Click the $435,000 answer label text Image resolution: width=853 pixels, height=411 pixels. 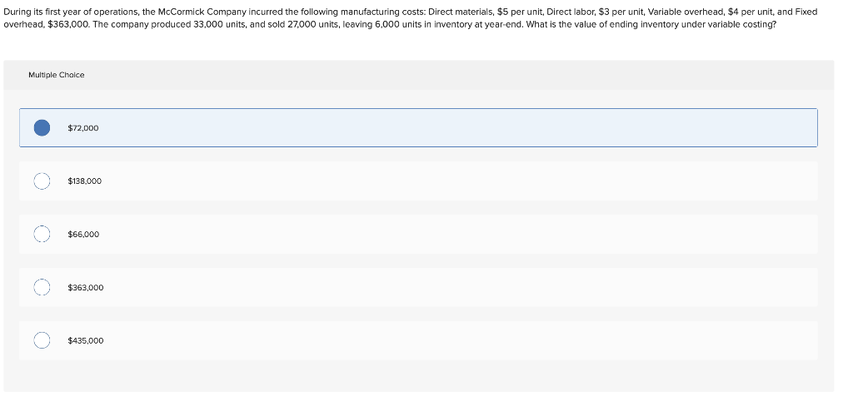86,341
